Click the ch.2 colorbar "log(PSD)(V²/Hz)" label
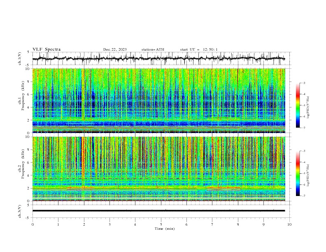The image size is (326, 252). click(308, 175)
